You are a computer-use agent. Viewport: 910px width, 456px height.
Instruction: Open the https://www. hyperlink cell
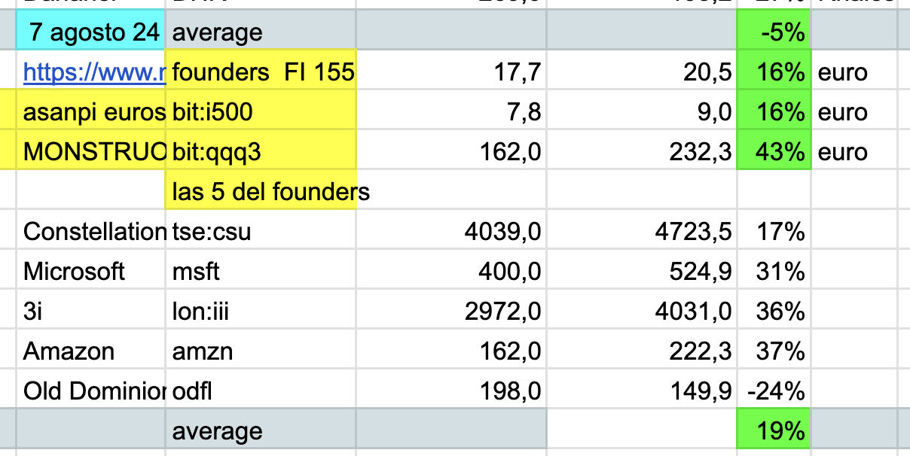tap(90, 72)
